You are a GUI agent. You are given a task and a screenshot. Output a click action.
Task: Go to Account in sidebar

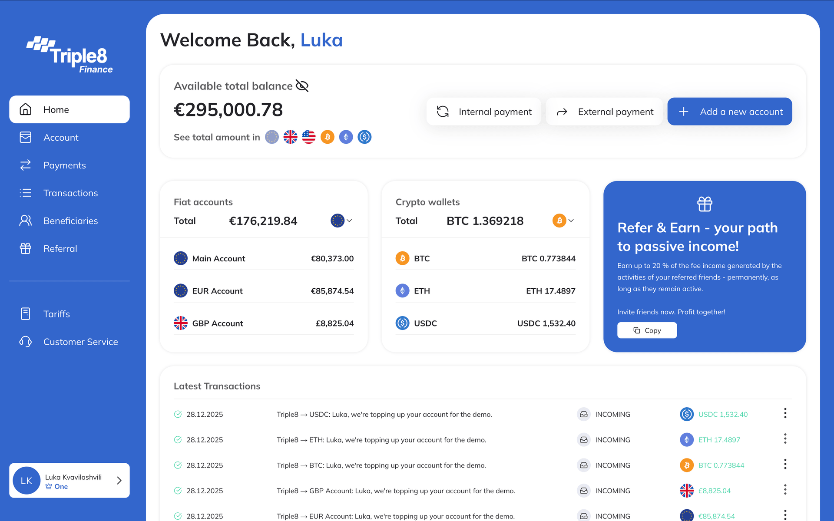coord(69,137)
